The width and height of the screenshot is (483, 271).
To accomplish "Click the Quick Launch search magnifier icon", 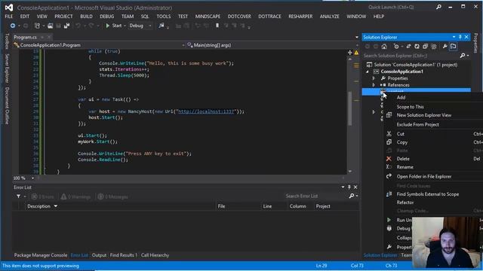I will point(438,7).
